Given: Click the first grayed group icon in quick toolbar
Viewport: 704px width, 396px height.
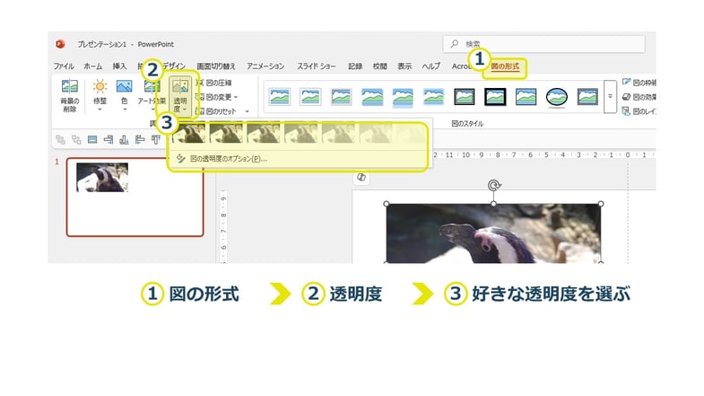Looking at the screenshot, I should (x=60, y=140).
